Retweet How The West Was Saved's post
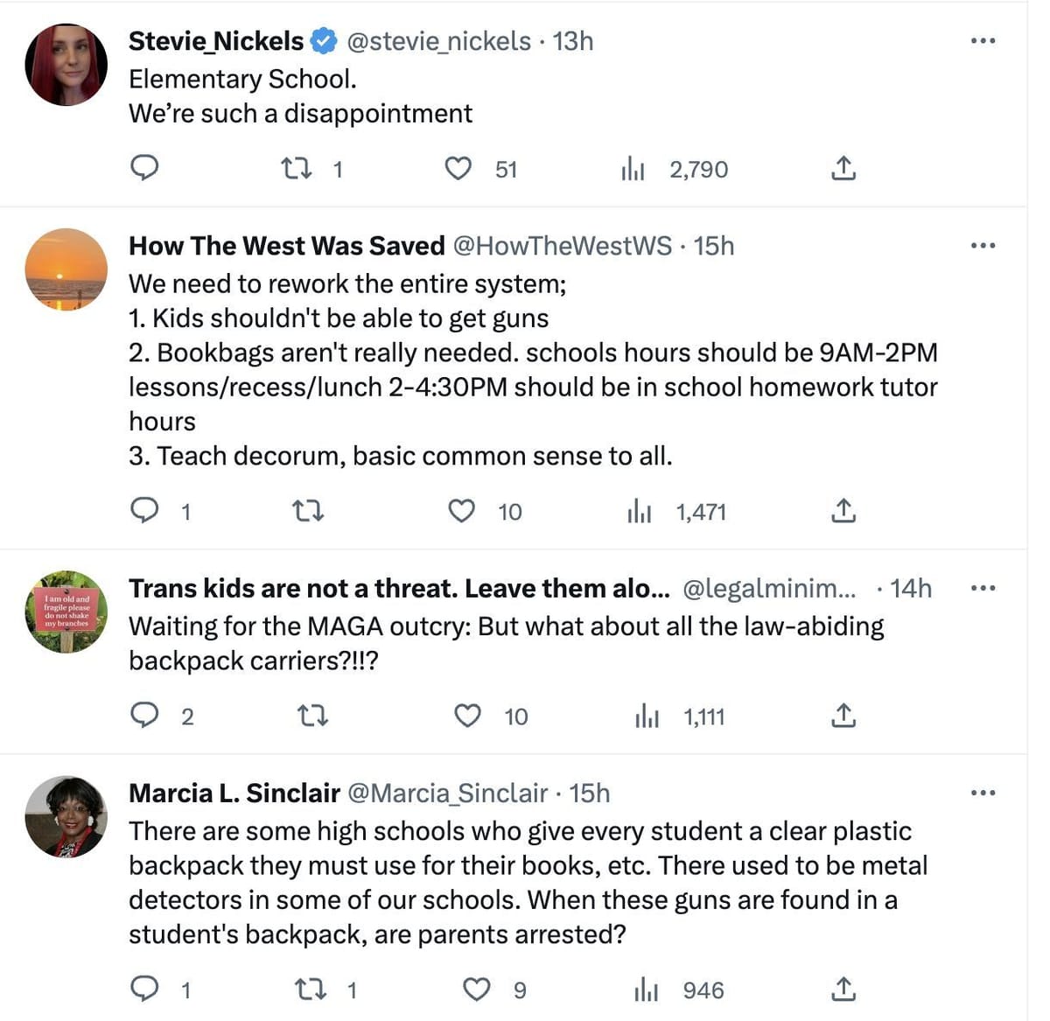 pyautogui.click(x=311, y=512)
